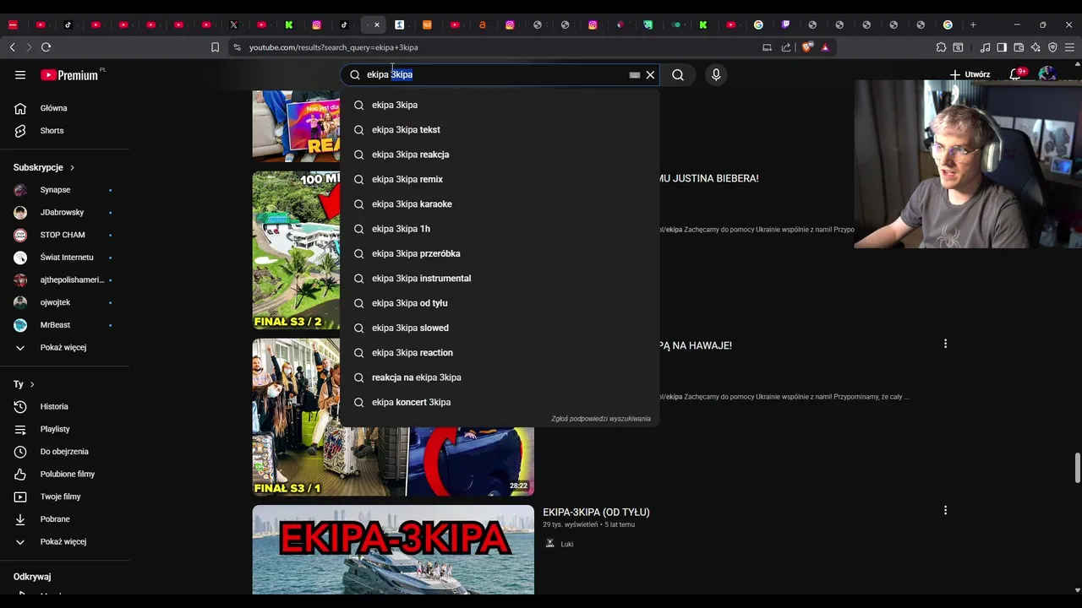Click the Utwórz create button
1082x608 pixels.
(x=970, y=74)
